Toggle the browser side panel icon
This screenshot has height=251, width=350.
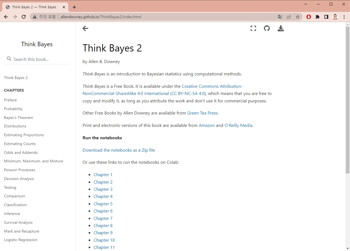(x=326, y=17)
